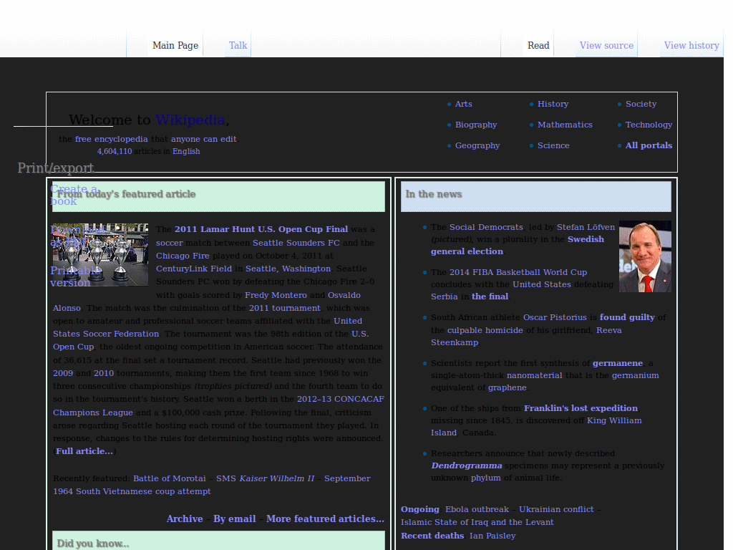The height and width of the screenshot is (550, 733).
Task: Click the found guilty link
Action: (x=627, y=317)
